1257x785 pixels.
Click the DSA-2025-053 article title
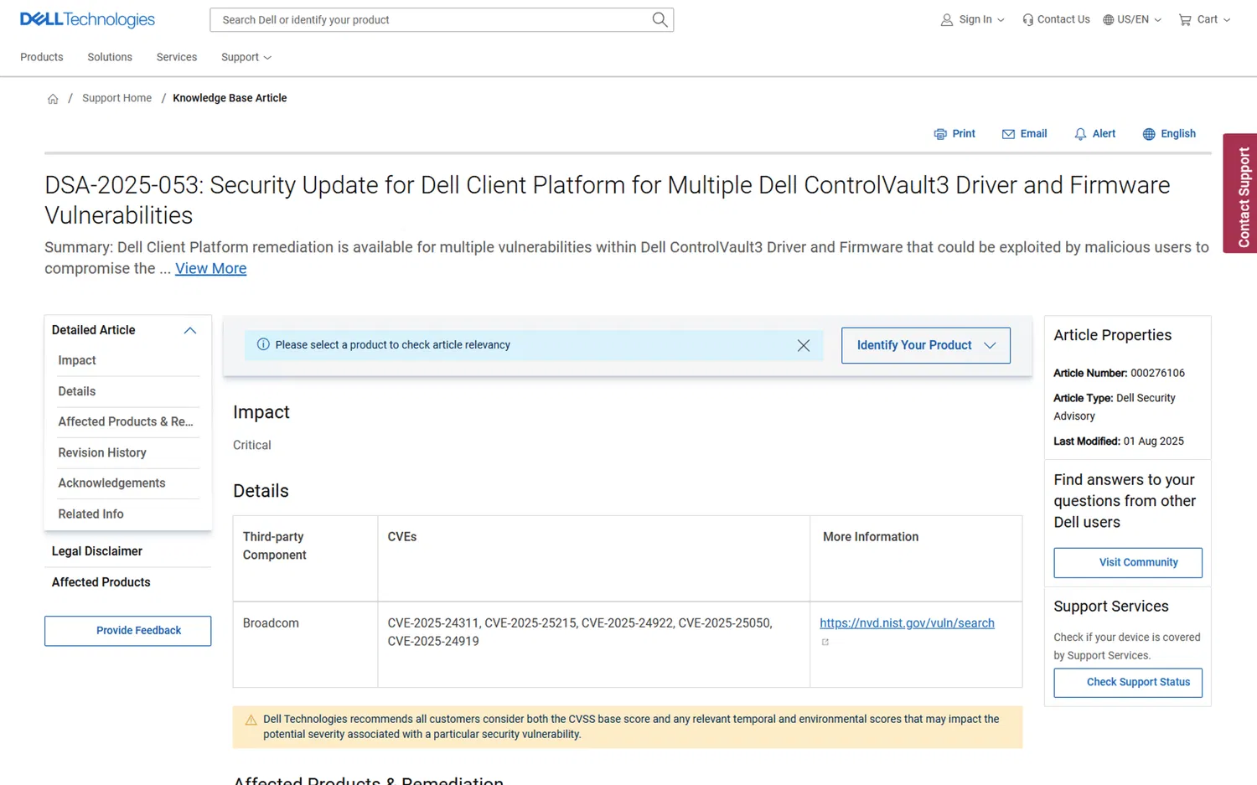tap(608, 200)
